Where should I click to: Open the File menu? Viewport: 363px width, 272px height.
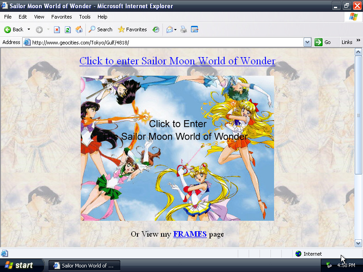point(8,17)
